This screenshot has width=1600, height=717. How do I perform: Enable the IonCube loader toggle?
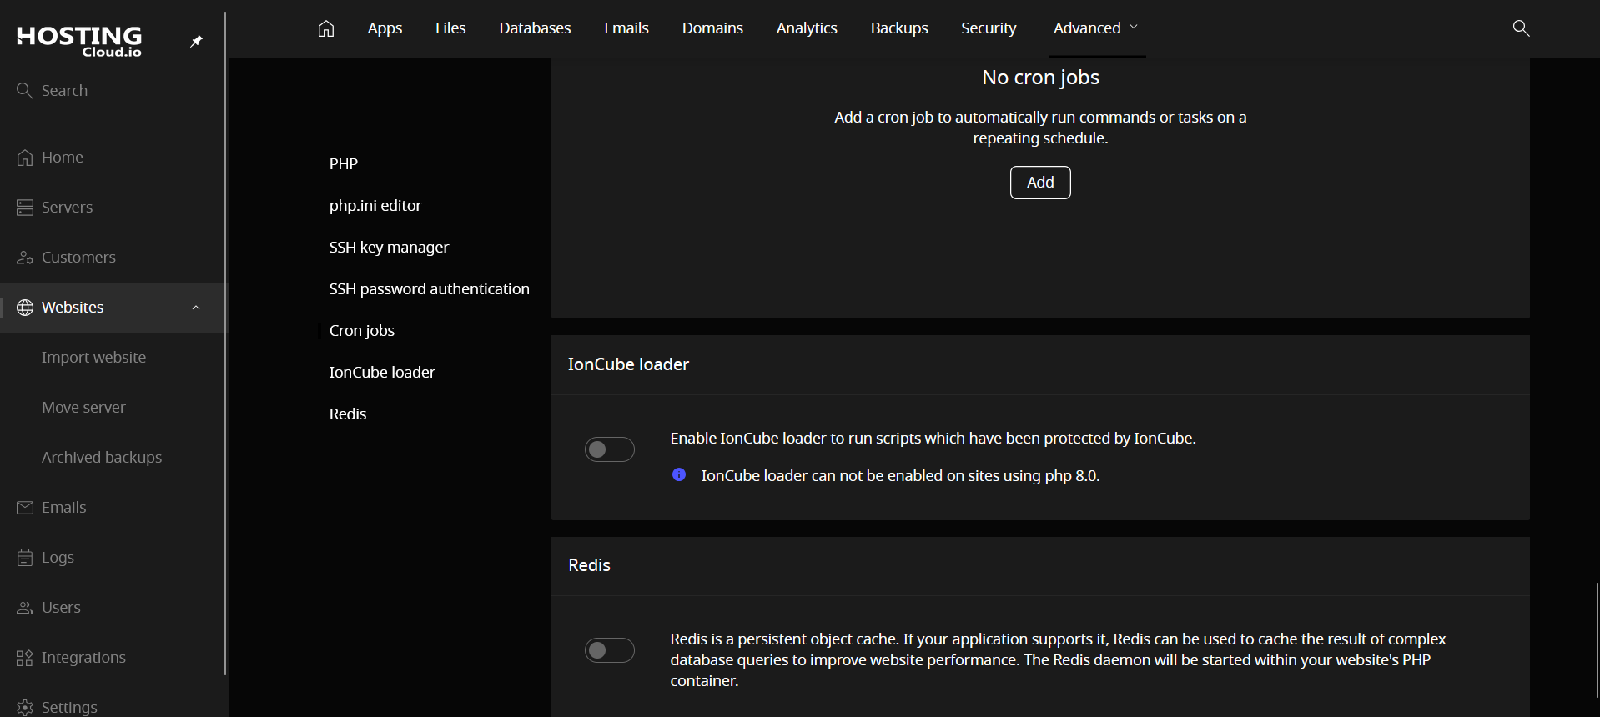(610, 449)
